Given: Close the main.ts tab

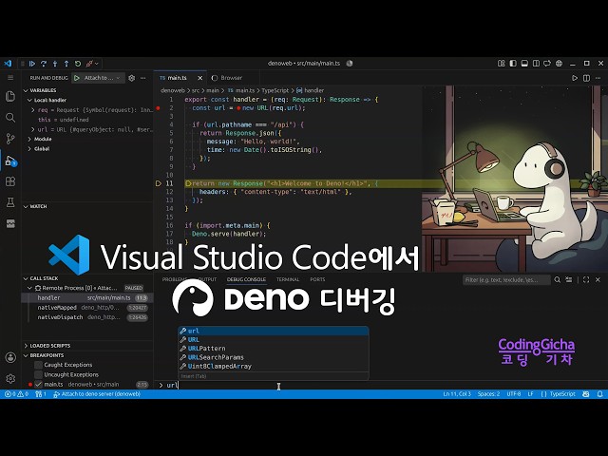Looking at the screenshot, I should coord(200,78).
